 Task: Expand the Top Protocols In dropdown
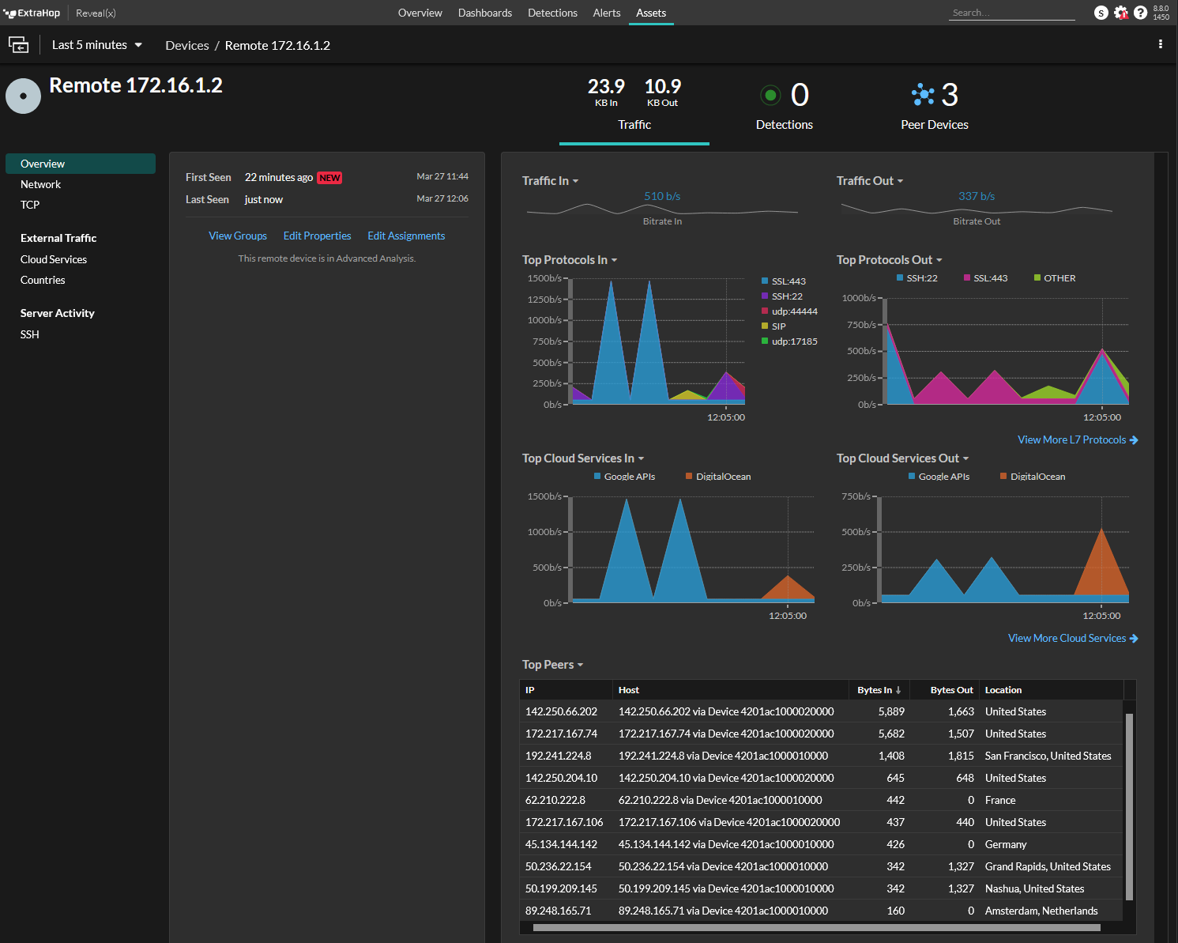coord(570,260)
